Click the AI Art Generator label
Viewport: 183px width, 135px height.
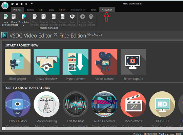(x=104, y=121)
